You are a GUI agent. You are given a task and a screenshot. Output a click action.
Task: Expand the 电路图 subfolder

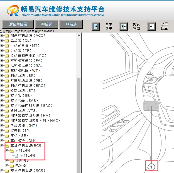pos(7,165)
